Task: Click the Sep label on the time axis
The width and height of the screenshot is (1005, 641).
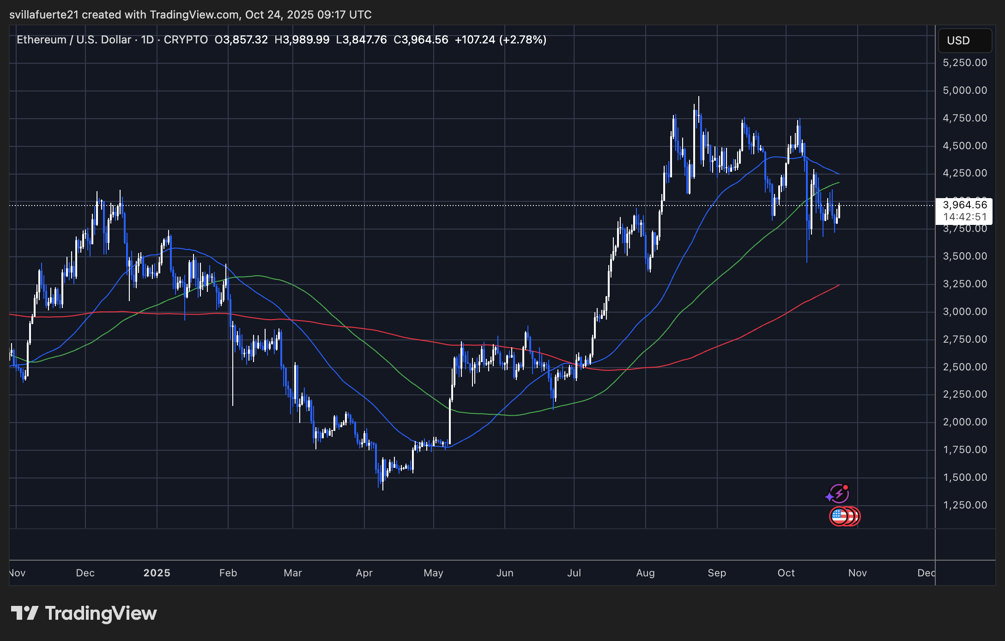Action: point(717,573)
